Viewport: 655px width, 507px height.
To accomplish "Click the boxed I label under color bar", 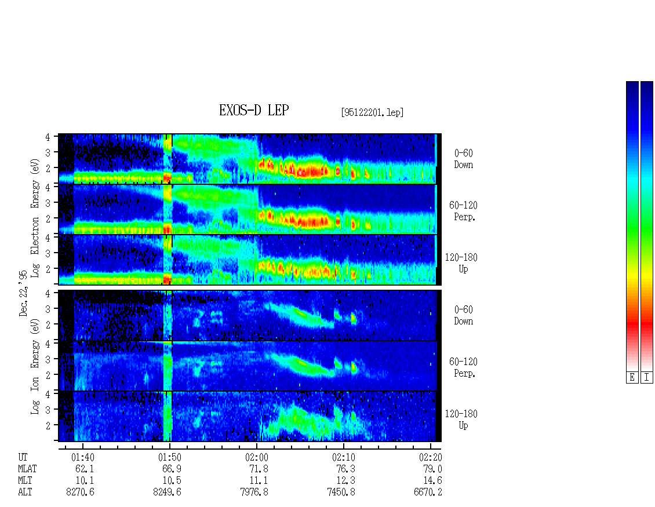I will [x=647, y=378].
